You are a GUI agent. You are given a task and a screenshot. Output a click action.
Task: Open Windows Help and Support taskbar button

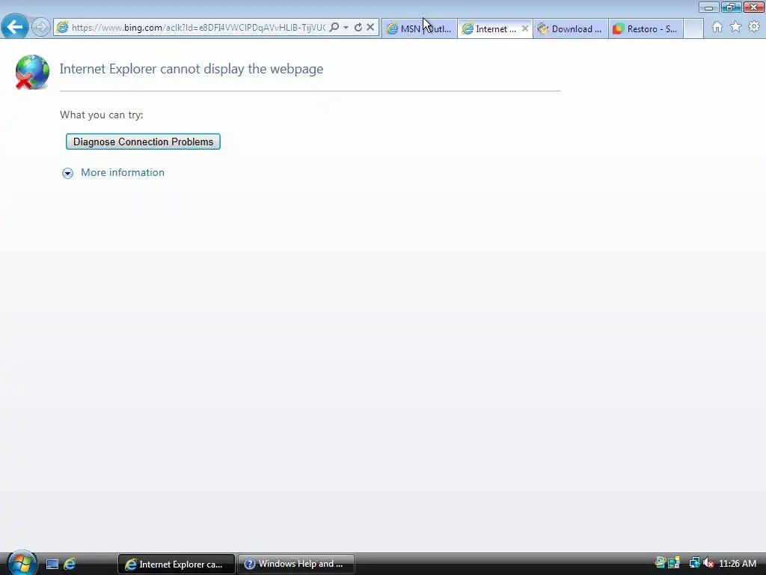click(296, 565)
